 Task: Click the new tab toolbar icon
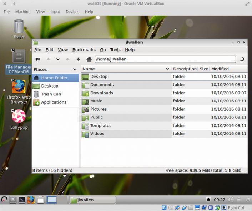coord(37,59)
